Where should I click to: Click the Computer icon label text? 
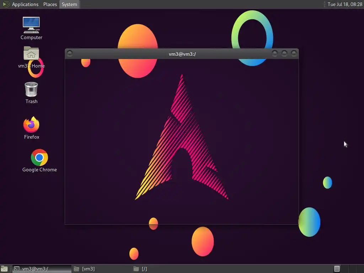(x=31, y=37)
